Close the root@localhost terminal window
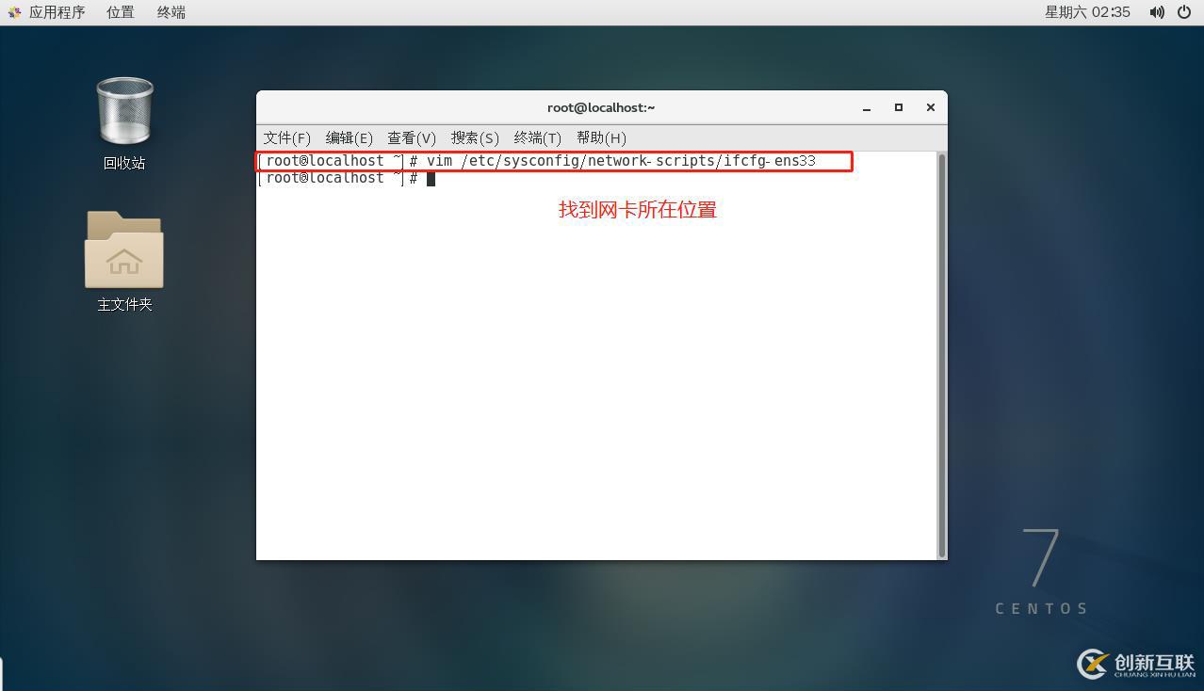 [x=931, y=107]
